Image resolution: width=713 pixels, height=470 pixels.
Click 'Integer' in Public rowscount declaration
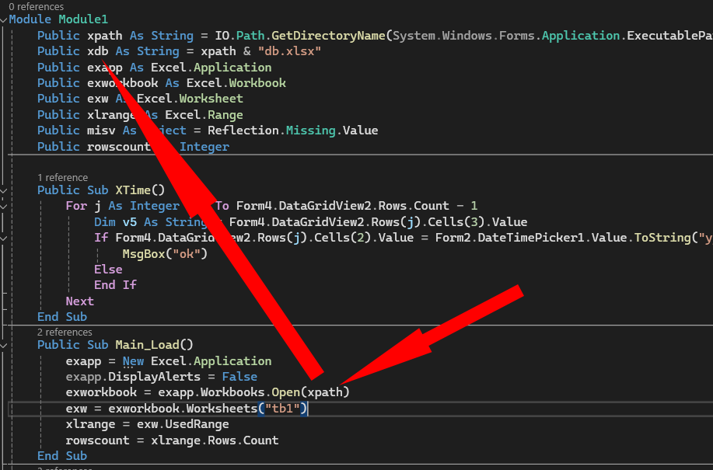click(204, 147)
